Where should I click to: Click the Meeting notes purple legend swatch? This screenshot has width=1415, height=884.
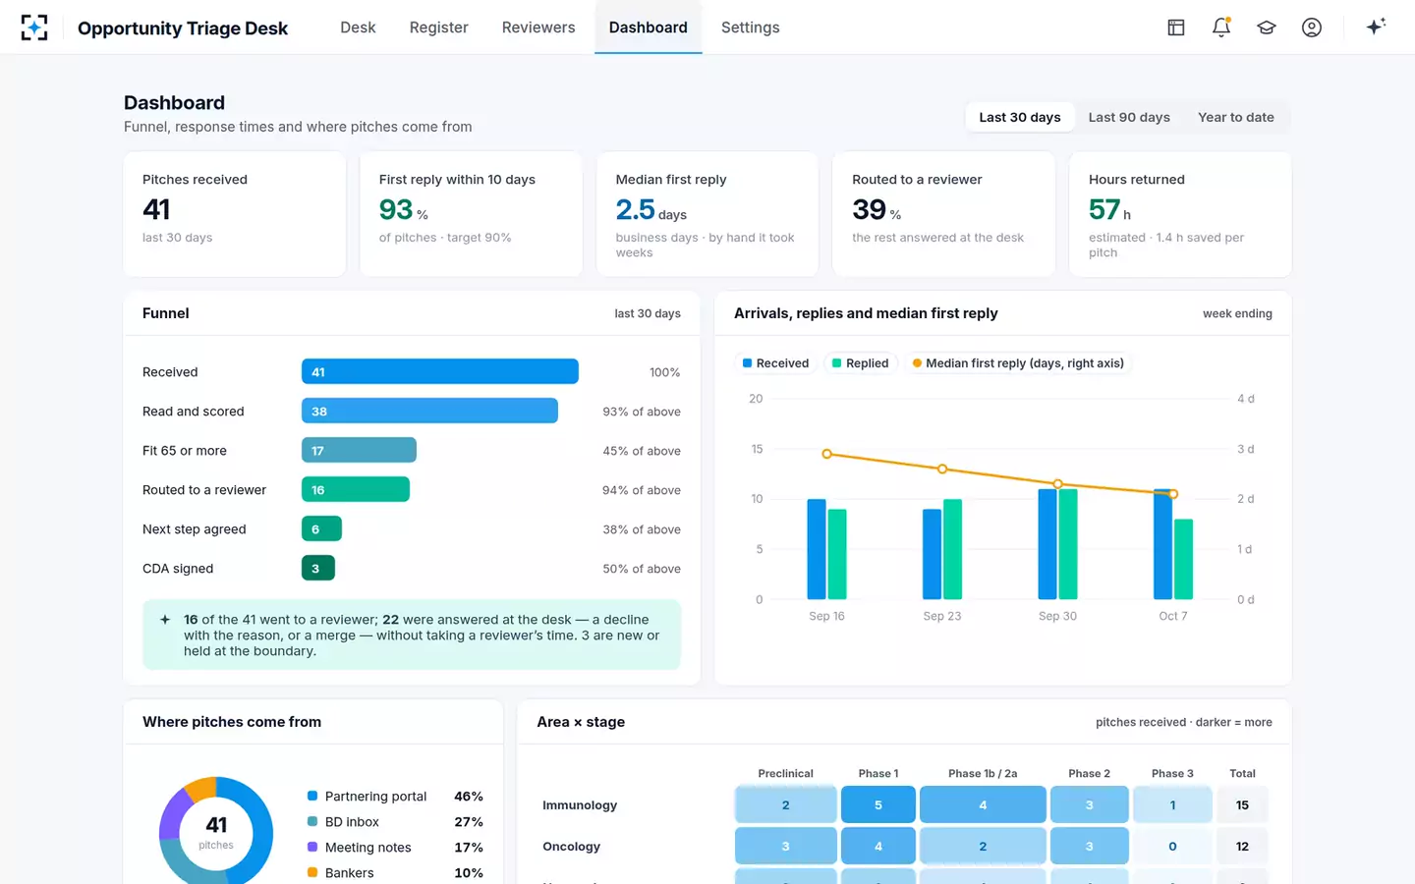(x=312, y=847)
